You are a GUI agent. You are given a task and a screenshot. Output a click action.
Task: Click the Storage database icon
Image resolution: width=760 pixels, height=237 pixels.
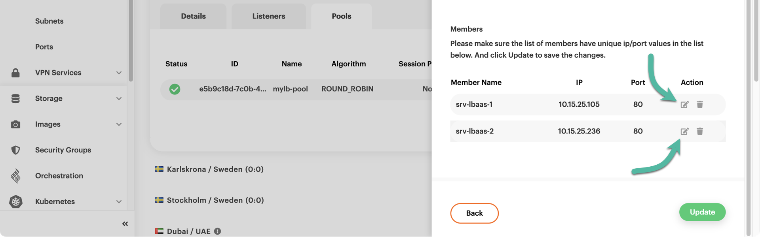click(x=15, y=99)
